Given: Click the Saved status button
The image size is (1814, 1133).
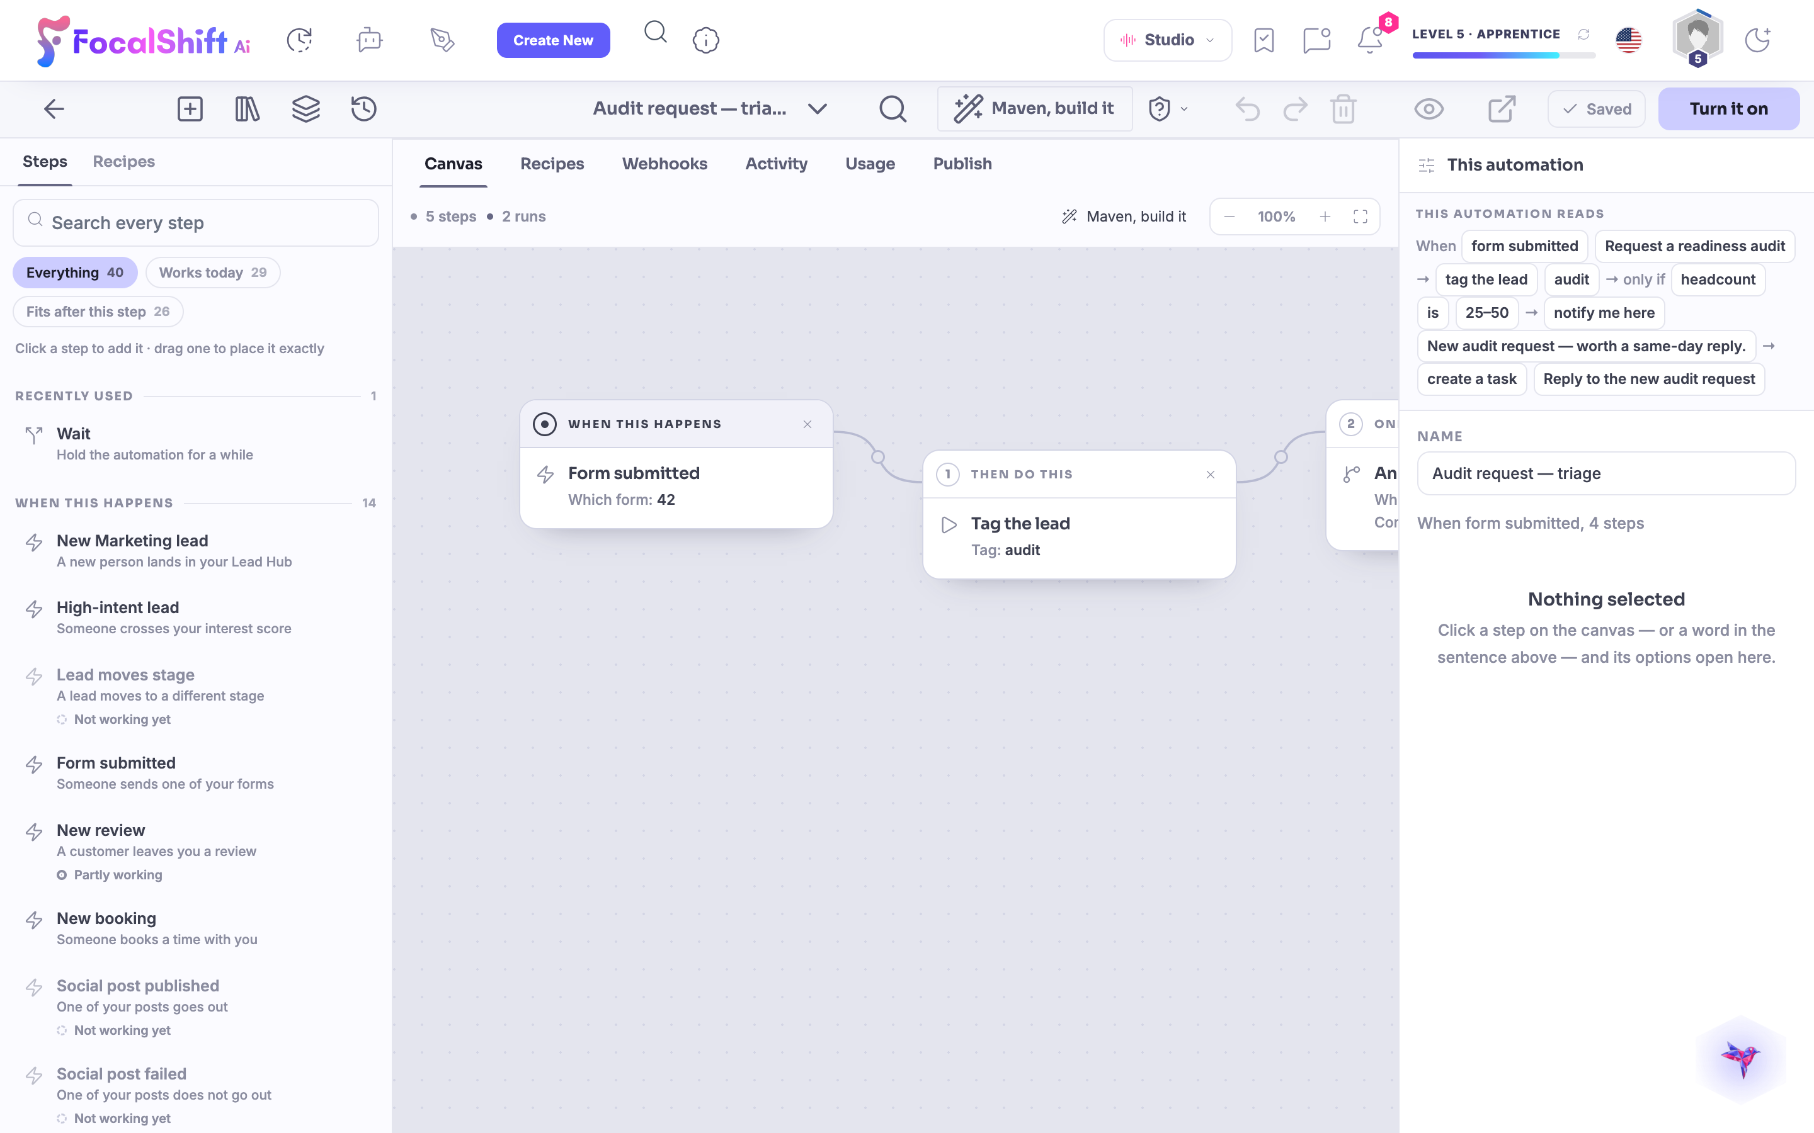Looking at the screenshot, I should (1597, 110).
